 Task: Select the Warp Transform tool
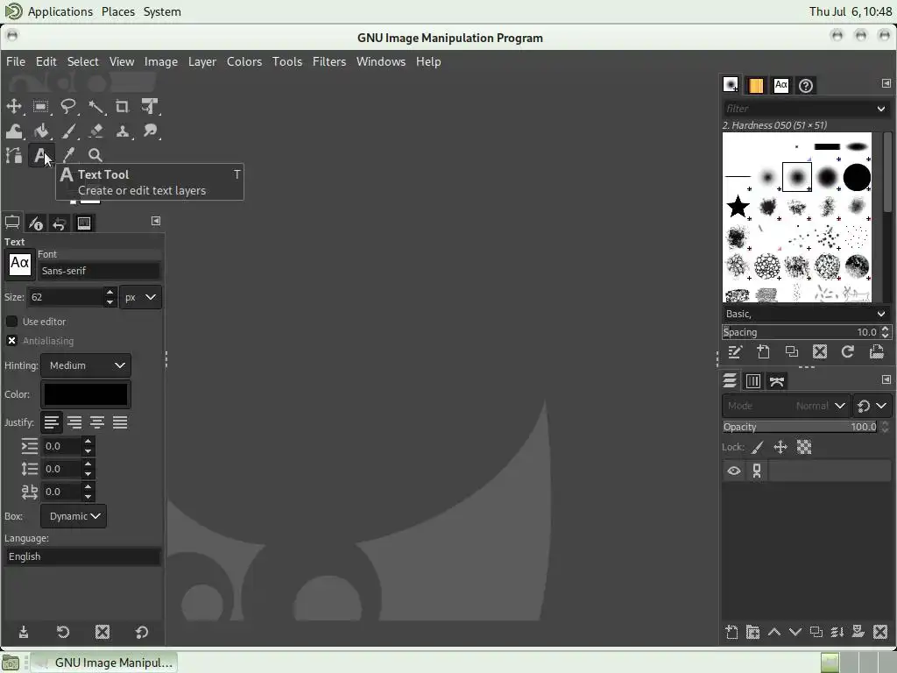[x=14, y=131]
